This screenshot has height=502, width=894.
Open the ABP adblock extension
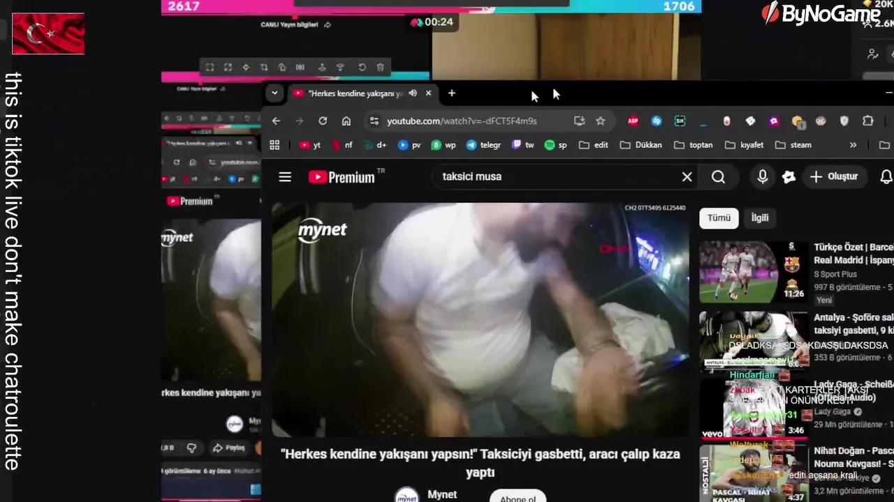pyautogui.click(x=633, y=121)
